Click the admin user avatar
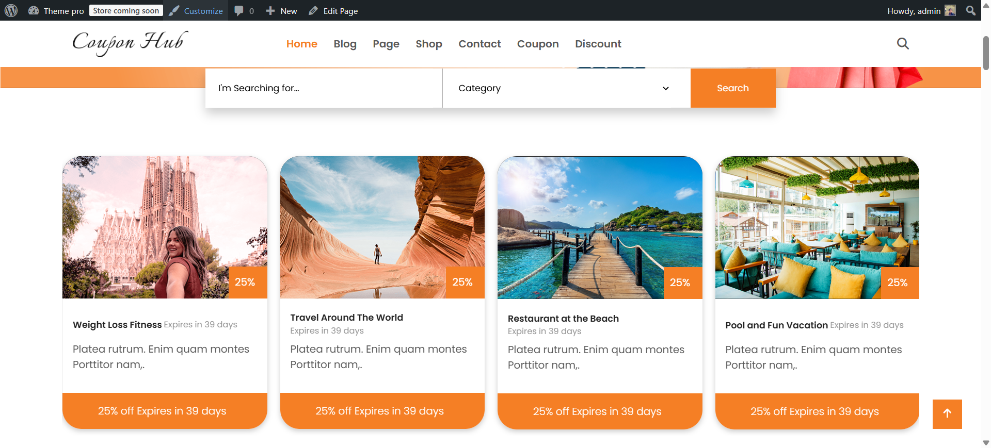The image size is (991, 448). click(950, 11)
